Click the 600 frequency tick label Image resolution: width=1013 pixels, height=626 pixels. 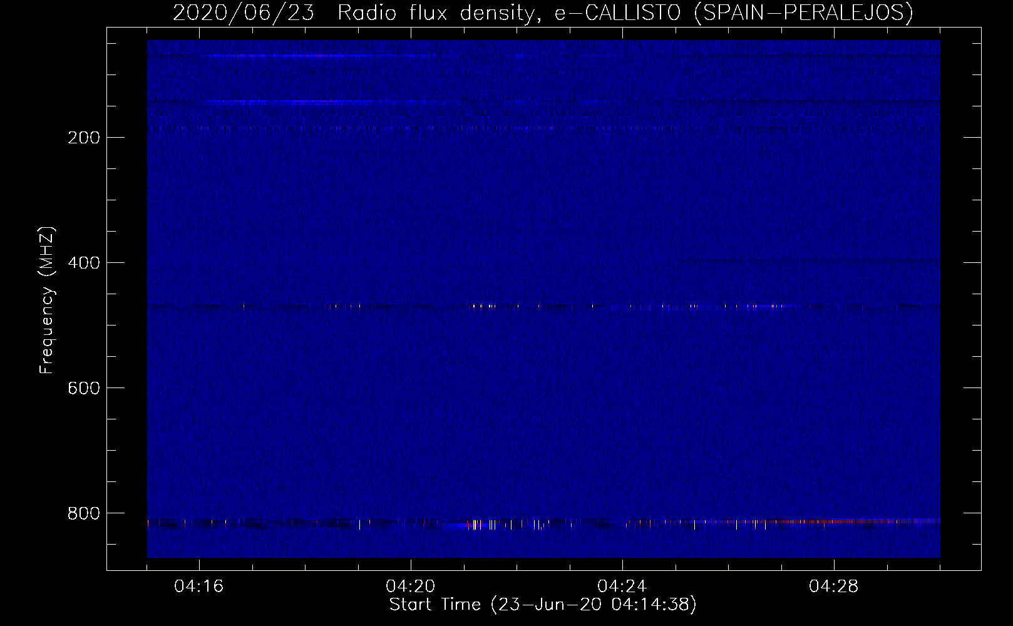84,388
